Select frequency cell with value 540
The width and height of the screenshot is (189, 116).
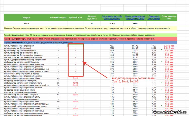(x=112, y=55)
